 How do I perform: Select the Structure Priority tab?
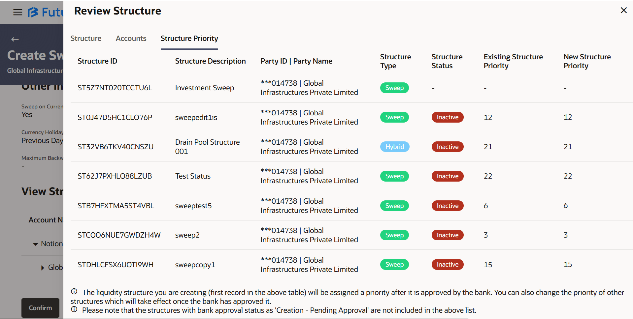189,38
